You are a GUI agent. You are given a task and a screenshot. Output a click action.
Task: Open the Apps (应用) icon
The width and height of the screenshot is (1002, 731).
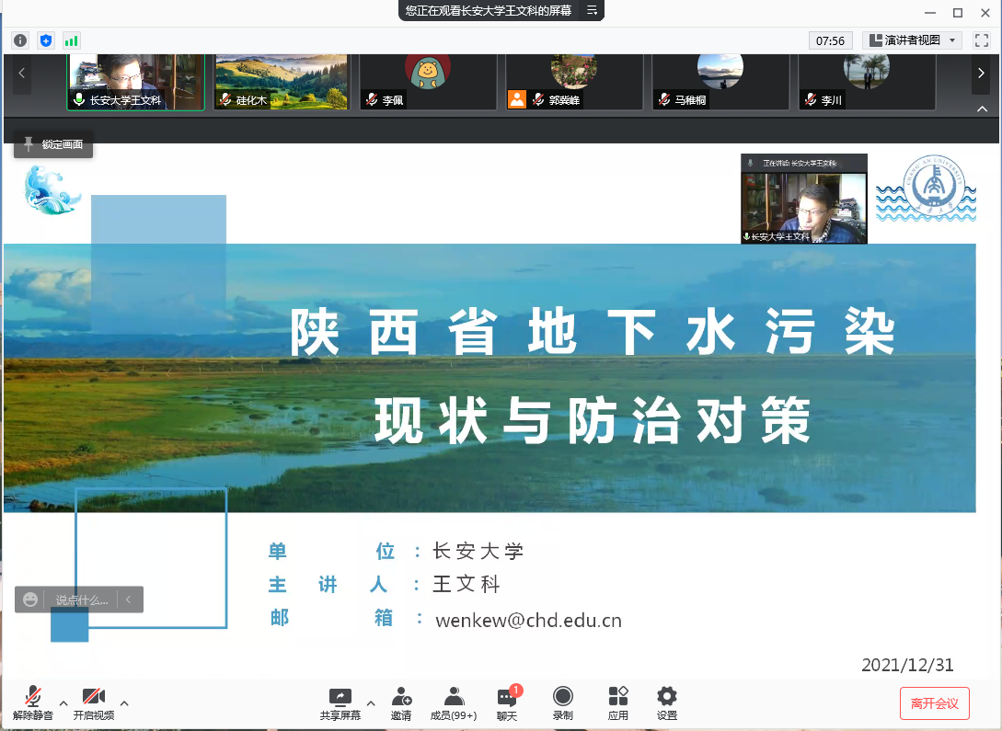[x=617, y=702]
